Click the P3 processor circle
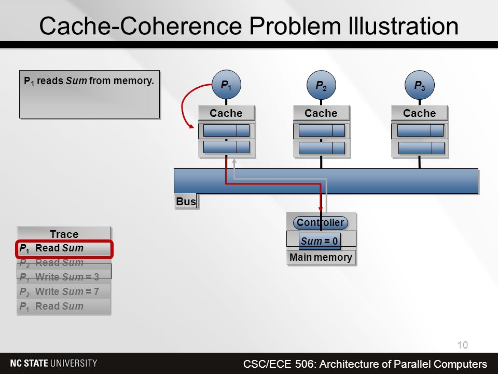The image size is (498, 374). coord(419,85)
